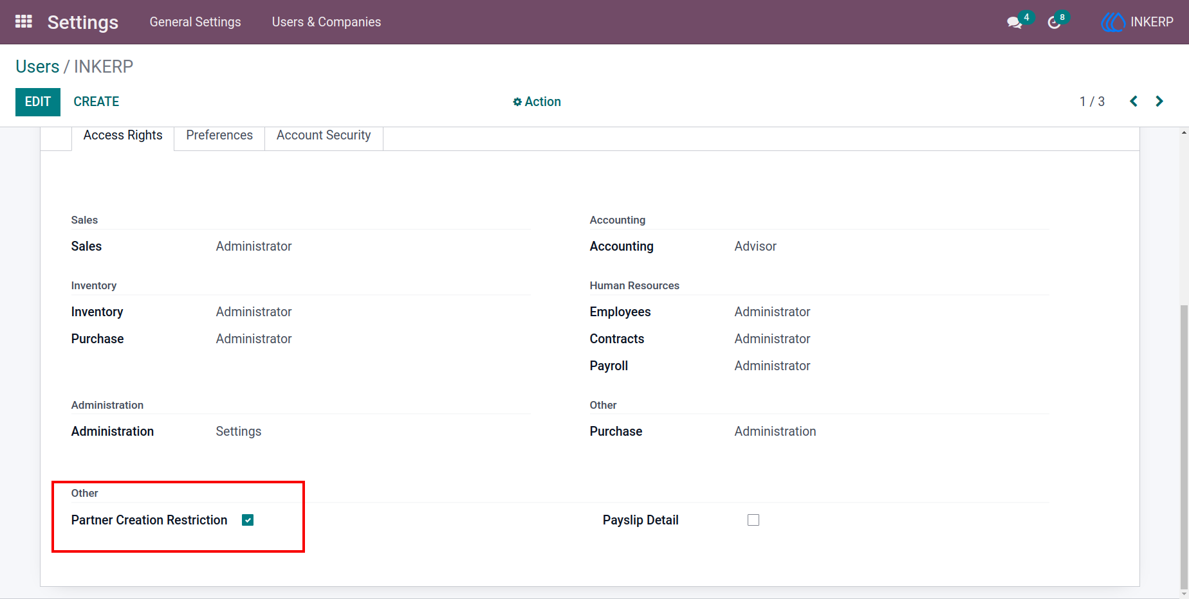Go to next record arrow
The width and height of the screenshot is (1189, 599).
click(1159, 102)
